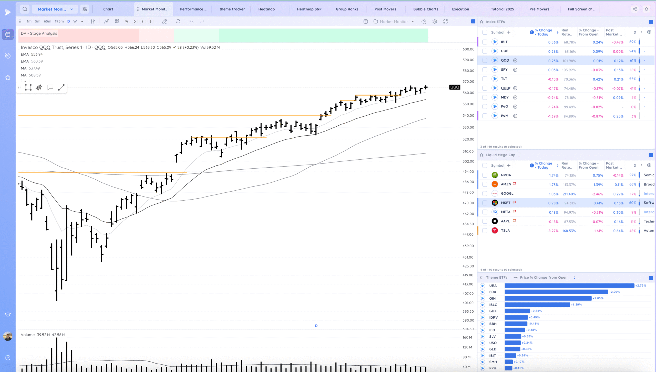Expand the timeframe chevron after W
The height and width of the screenshot is (372, 656).
coord(82,21)
